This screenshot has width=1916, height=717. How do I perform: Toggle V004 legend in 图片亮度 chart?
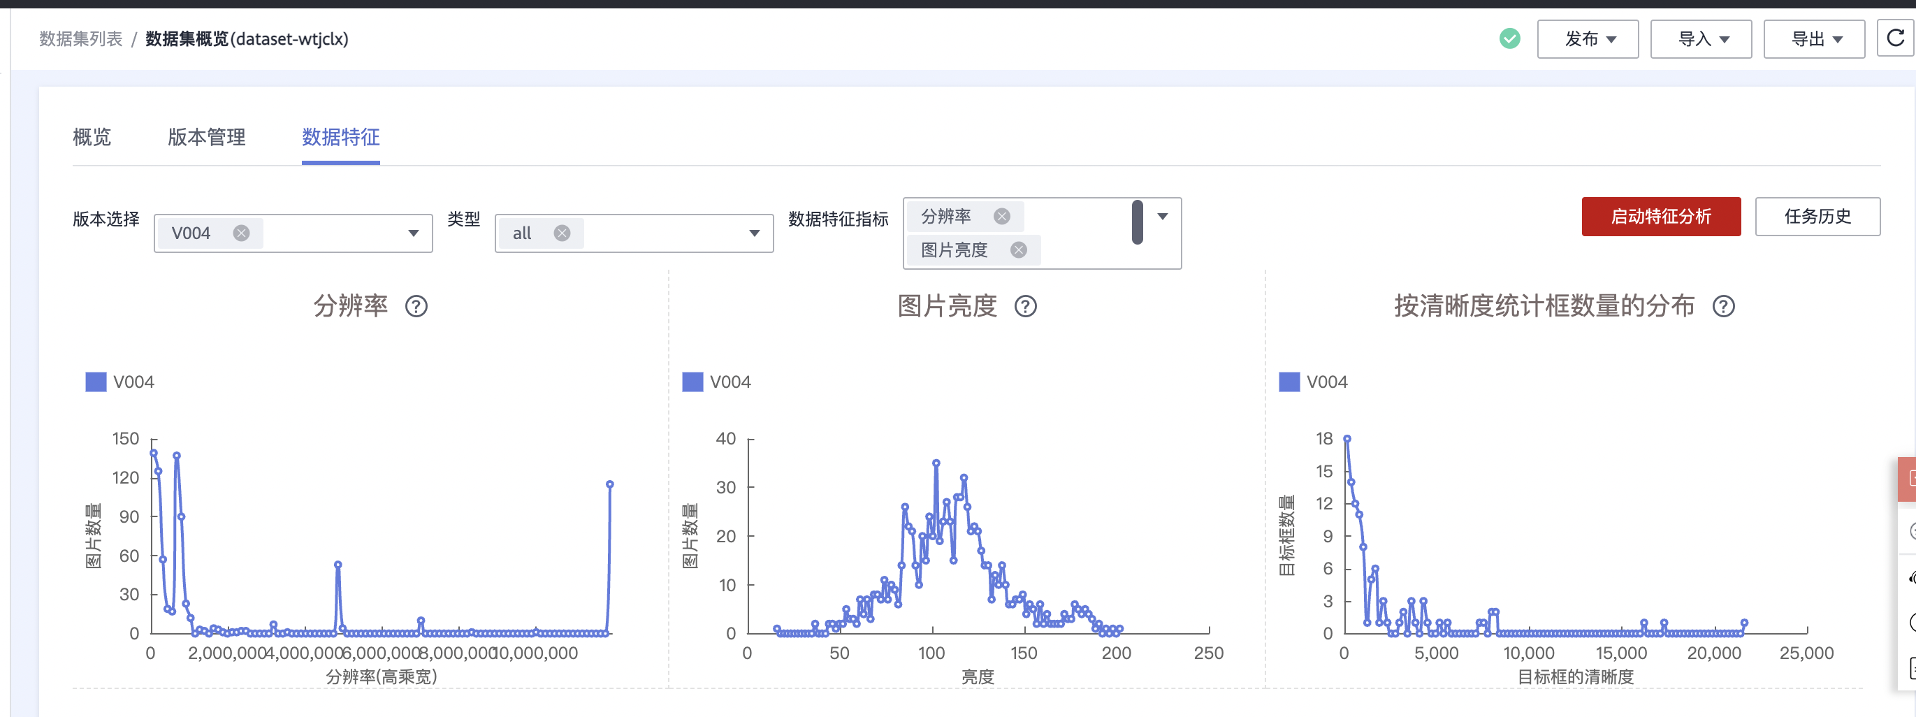pos(716,382)
